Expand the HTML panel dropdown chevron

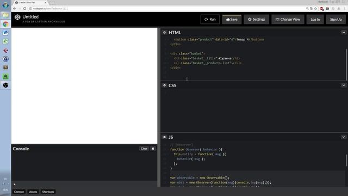(x=343, y=33)
